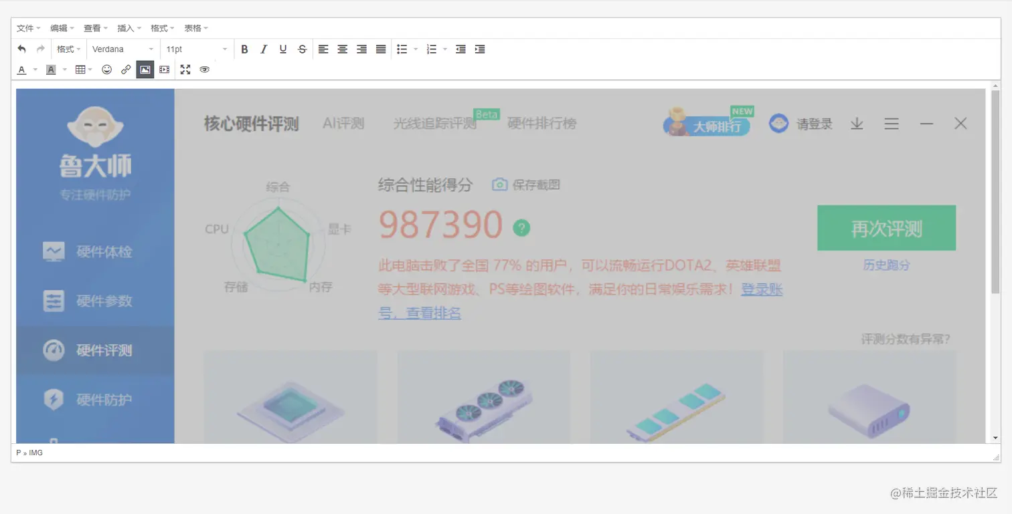The height and width of the screenshot is (514, 1012).
Task: Toggle underline formatting
Action: tap(283, 49)
